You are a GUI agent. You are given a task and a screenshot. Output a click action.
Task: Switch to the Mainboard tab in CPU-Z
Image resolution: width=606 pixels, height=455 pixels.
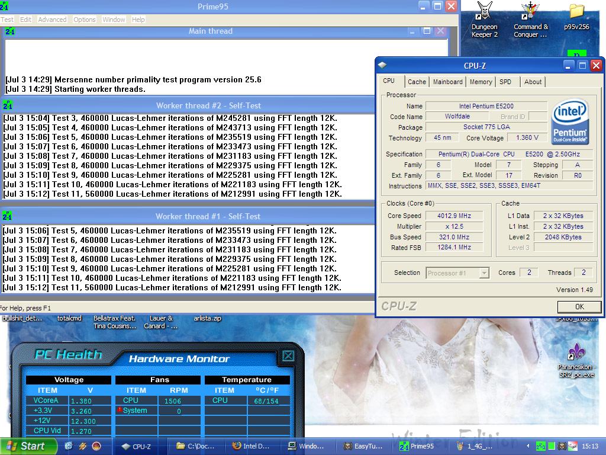[447, 82]
